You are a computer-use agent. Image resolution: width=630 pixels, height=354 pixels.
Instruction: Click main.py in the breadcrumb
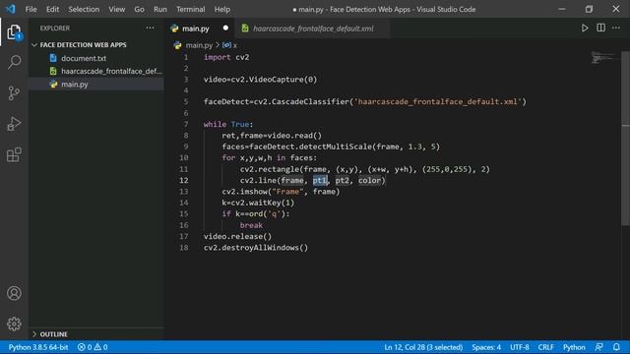(199, 45)
